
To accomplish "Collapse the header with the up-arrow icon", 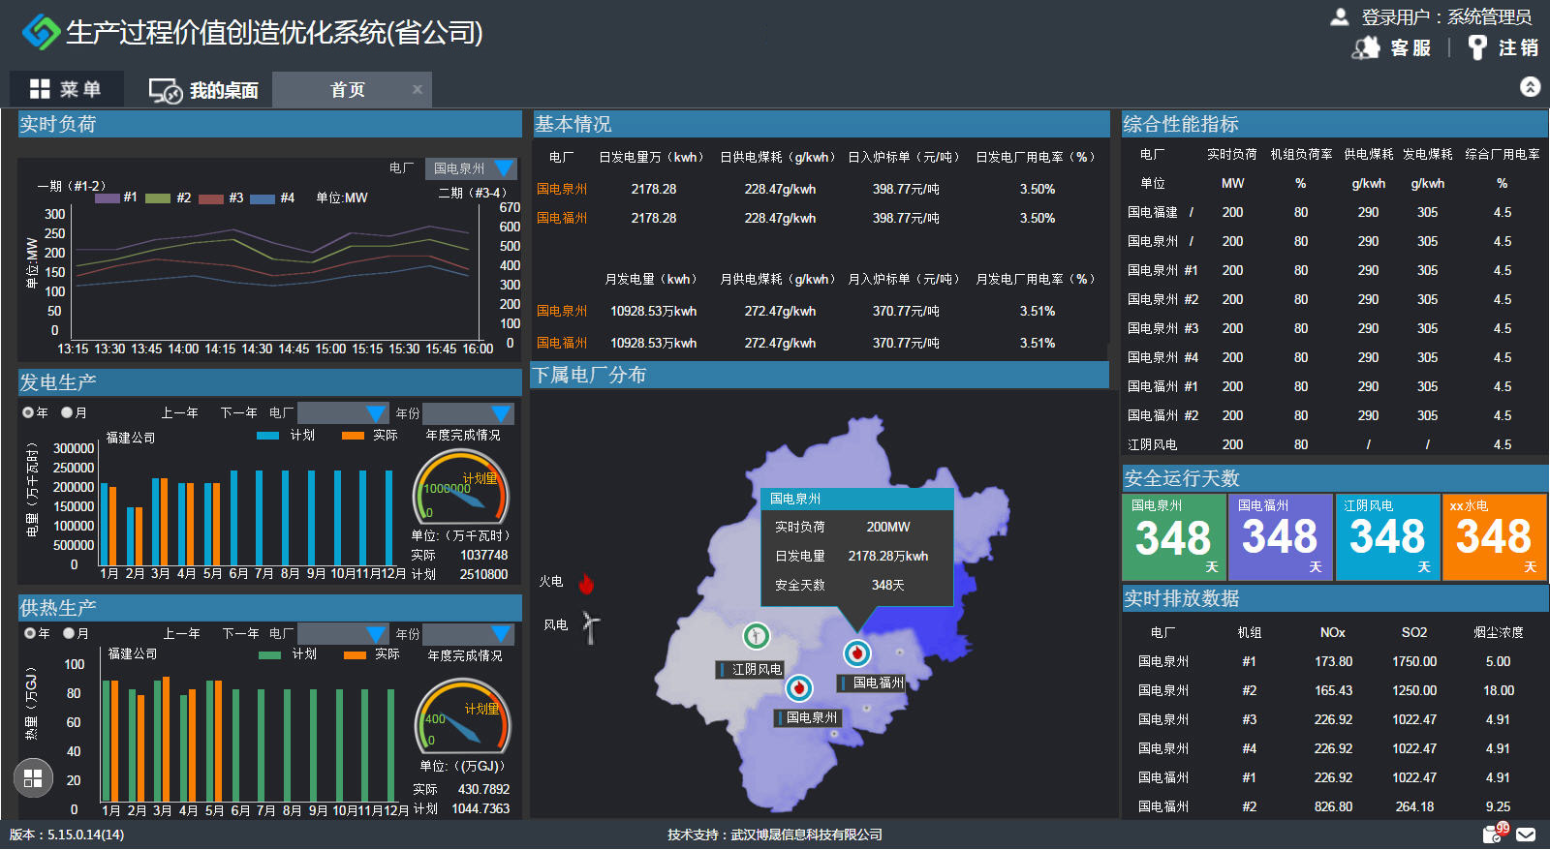I will (1530, 87).
